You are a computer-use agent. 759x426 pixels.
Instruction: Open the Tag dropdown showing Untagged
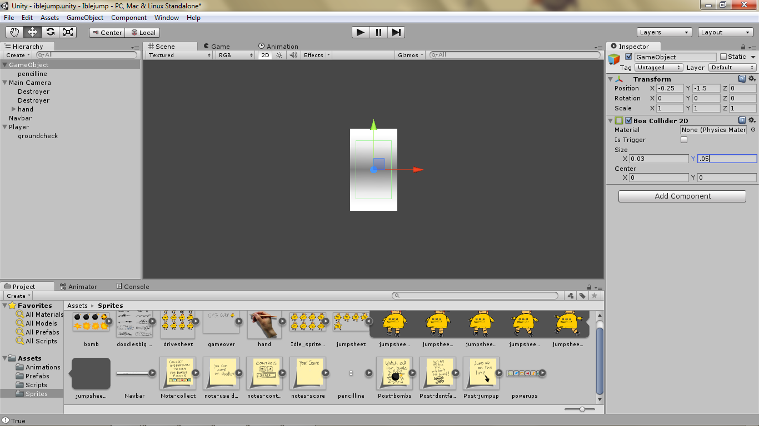pyautogui.click(x=658, y=67)
